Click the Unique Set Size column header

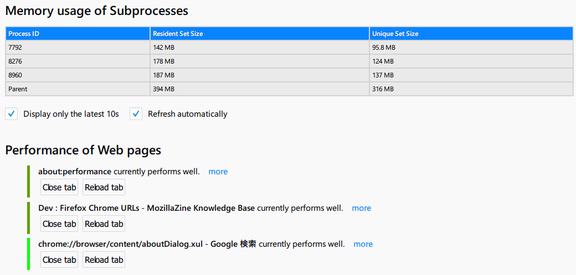click(471, 34)
